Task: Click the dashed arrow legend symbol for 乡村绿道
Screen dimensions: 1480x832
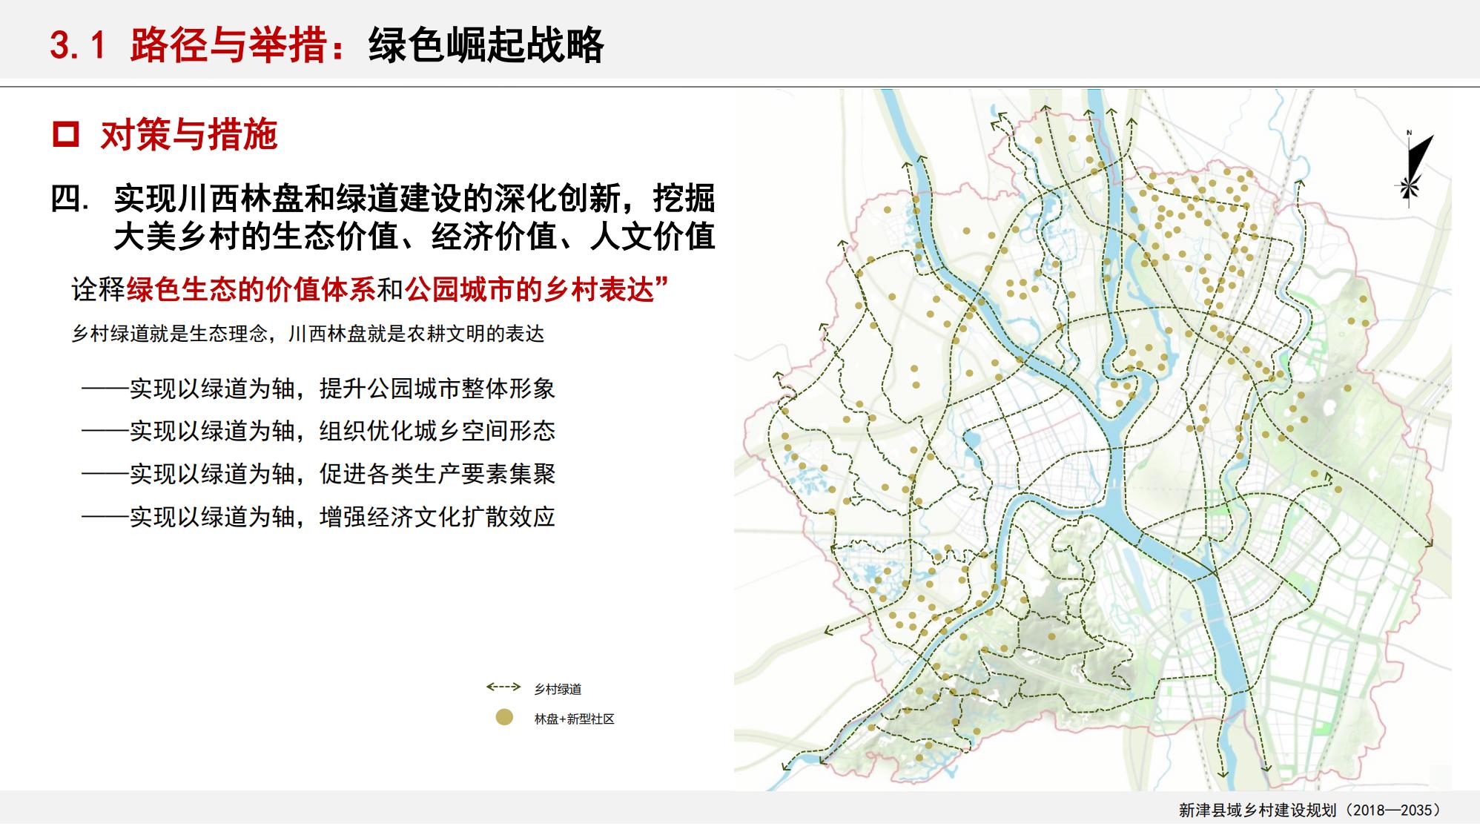Action: (x=503, y=687)
